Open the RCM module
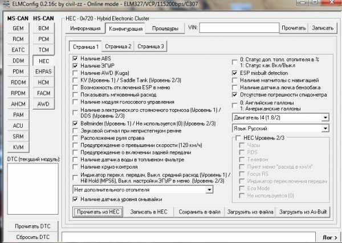This screenshot has height=243, width=342. pos(18,39)
